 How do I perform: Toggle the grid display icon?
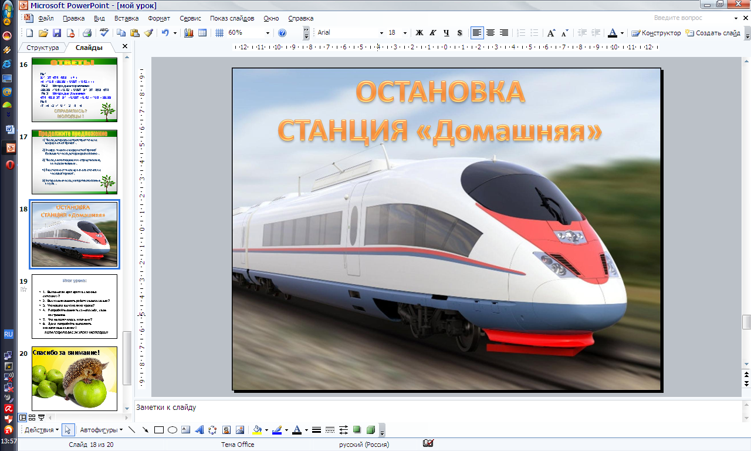click(x=219, y=33)
